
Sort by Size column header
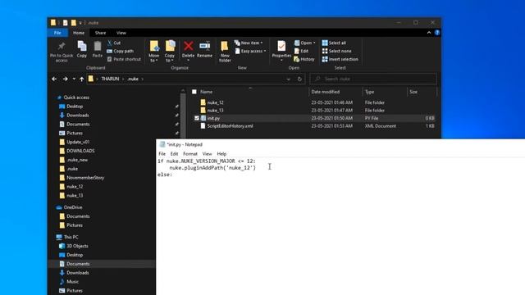tap(413, 92)
